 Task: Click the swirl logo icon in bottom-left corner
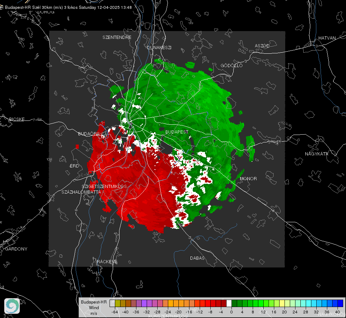coord(12,306)
